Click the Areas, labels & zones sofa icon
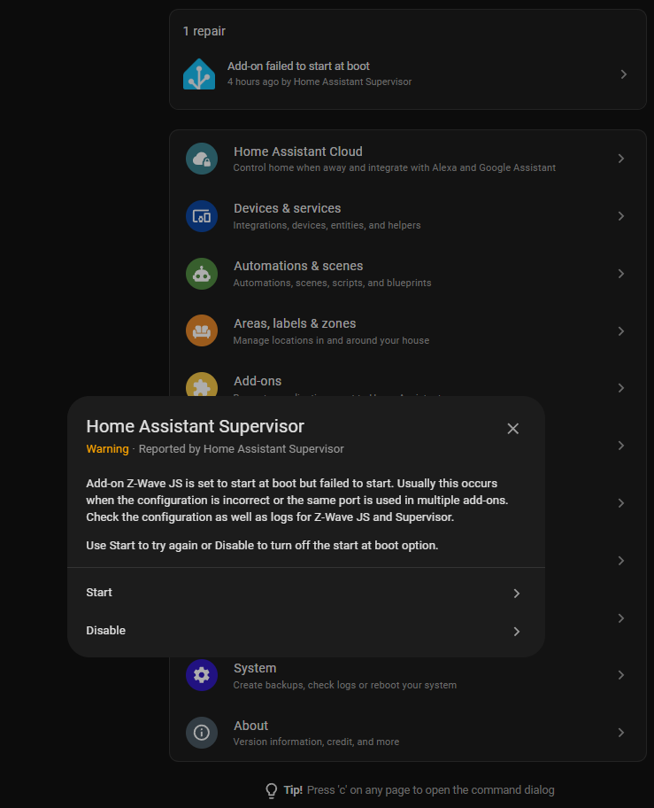 click(201, 330)
